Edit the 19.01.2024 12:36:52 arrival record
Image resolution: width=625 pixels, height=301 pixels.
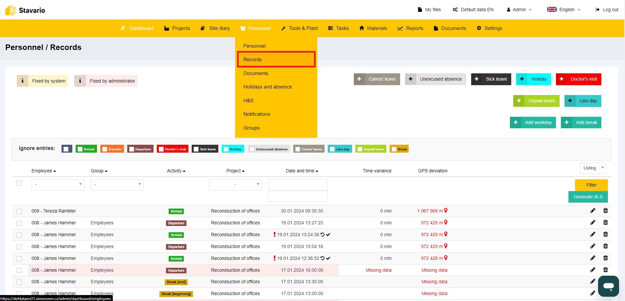coord(593,258)
